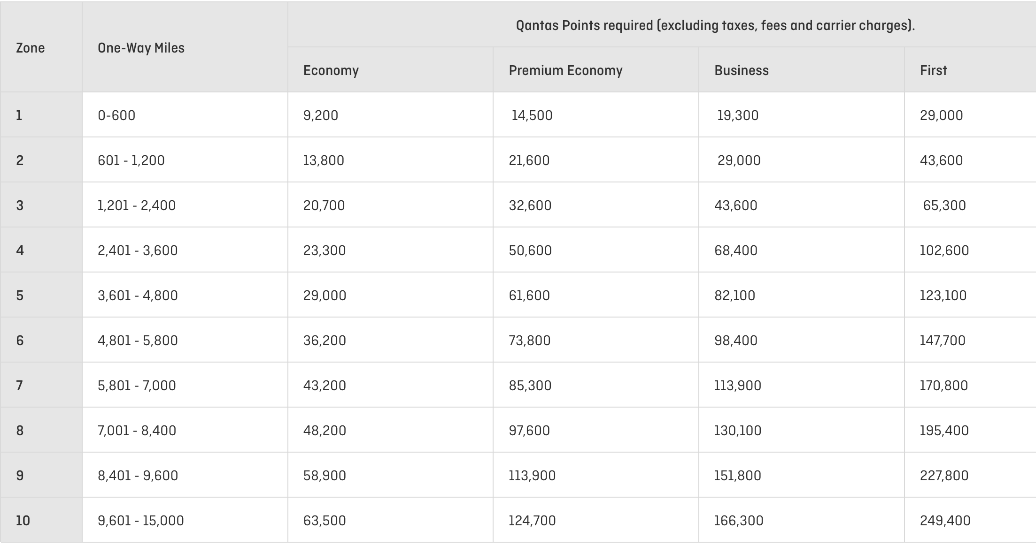Click the 0-600 miles cell
1036x545 pixels.
(x=116, y=115)
